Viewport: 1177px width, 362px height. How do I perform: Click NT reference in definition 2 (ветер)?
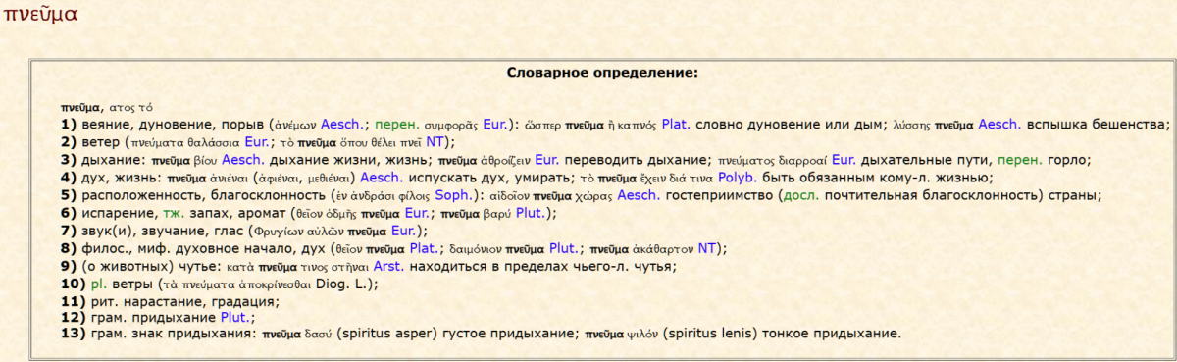(x=435, y=141)
